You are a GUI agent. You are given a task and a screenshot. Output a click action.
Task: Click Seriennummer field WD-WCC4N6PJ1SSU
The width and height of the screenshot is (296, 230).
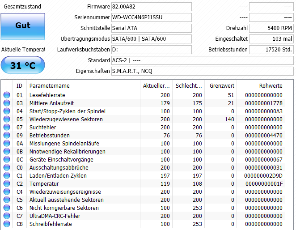(152, 17)
